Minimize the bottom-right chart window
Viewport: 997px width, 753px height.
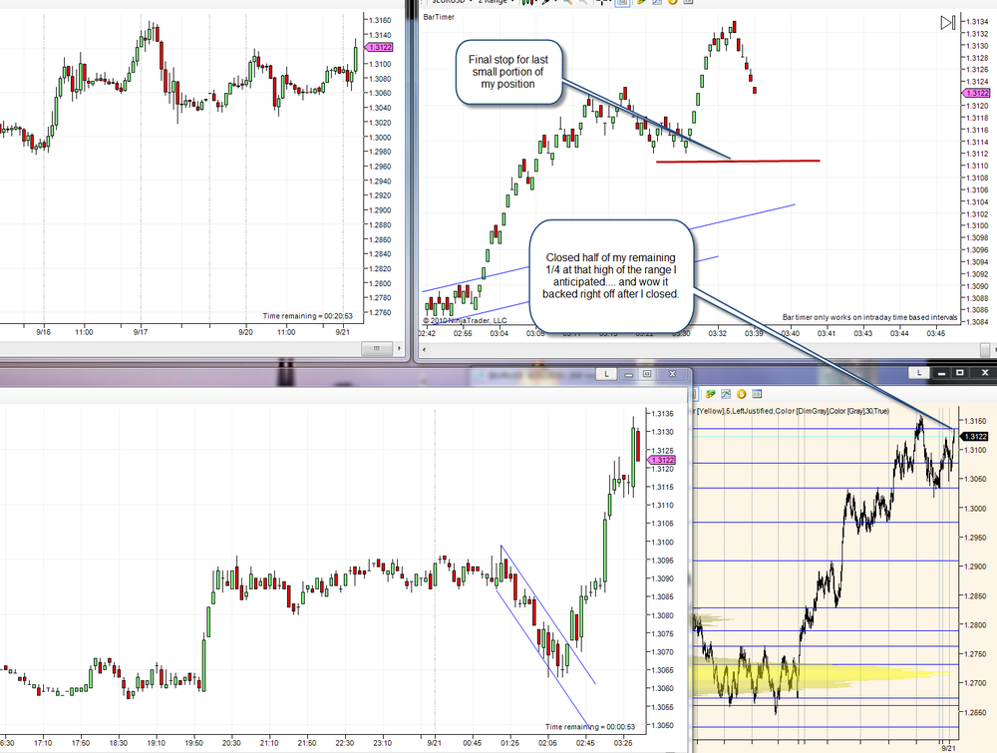[940, 373]
